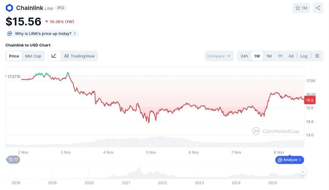
Task: Click the share icon button
Action: [x=318, y=8]
